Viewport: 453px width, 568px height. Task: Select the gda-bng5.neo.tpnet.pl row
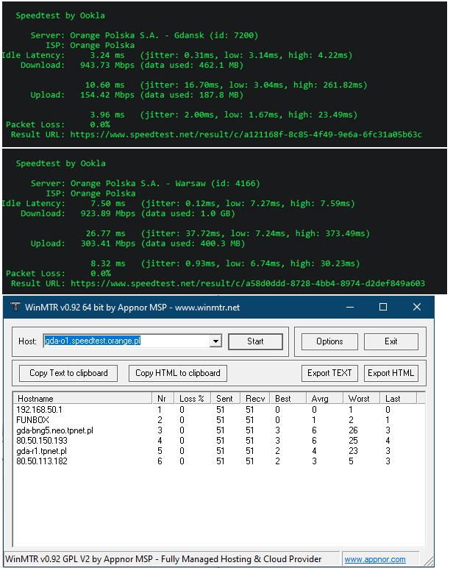(x=54, y=430)
